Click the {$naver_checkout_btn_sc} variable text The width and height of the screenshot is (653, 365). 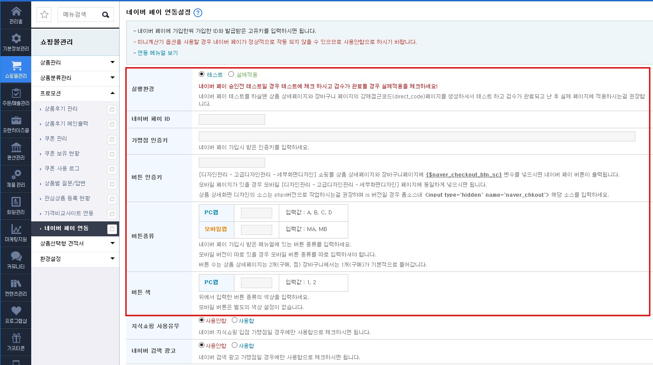(463, 174)
